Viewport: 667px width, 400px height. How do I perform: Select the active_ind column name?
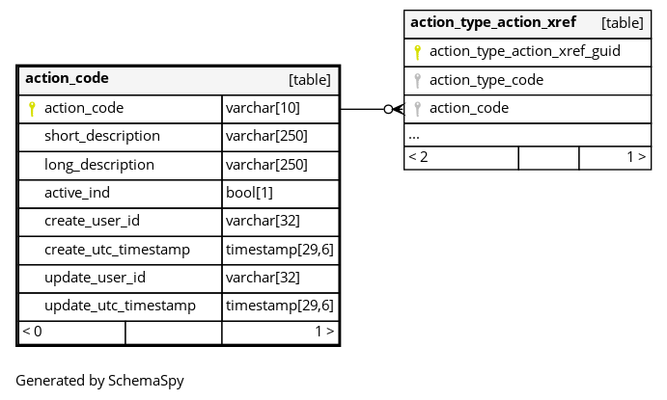point(77,193)
